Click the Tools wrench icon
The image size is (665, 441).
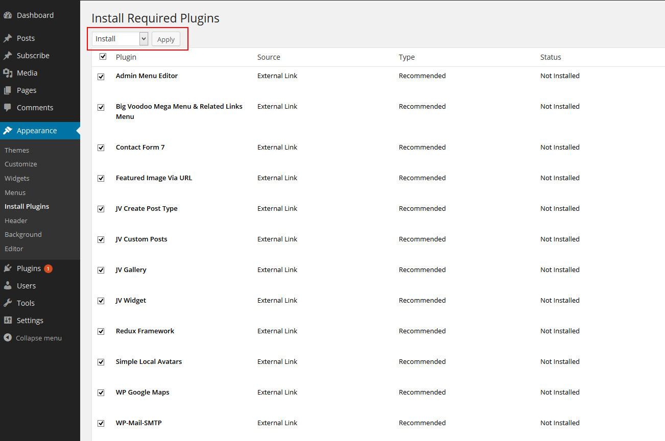(8, 303)
